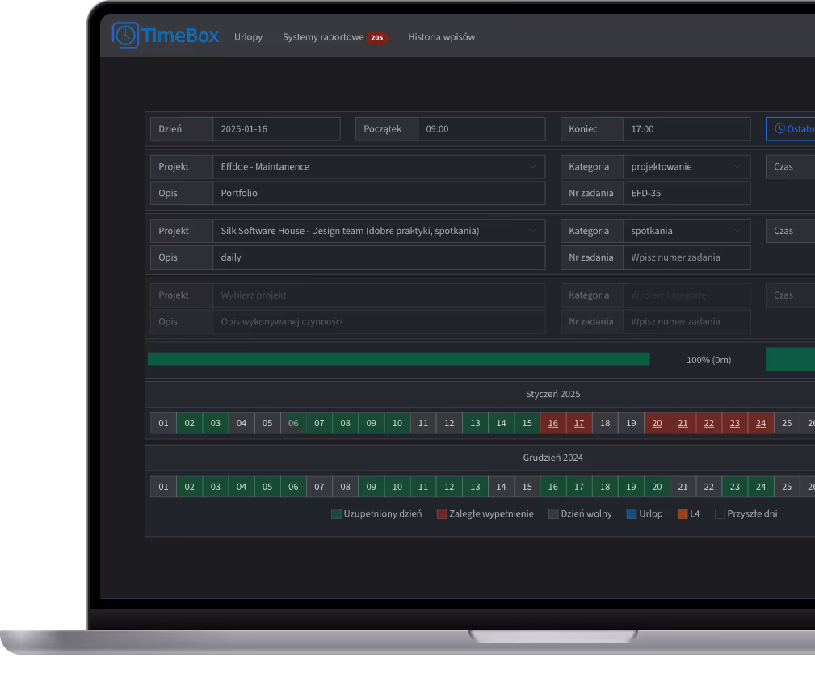
Task: Select January day 20
Action: tap(657, 423)
